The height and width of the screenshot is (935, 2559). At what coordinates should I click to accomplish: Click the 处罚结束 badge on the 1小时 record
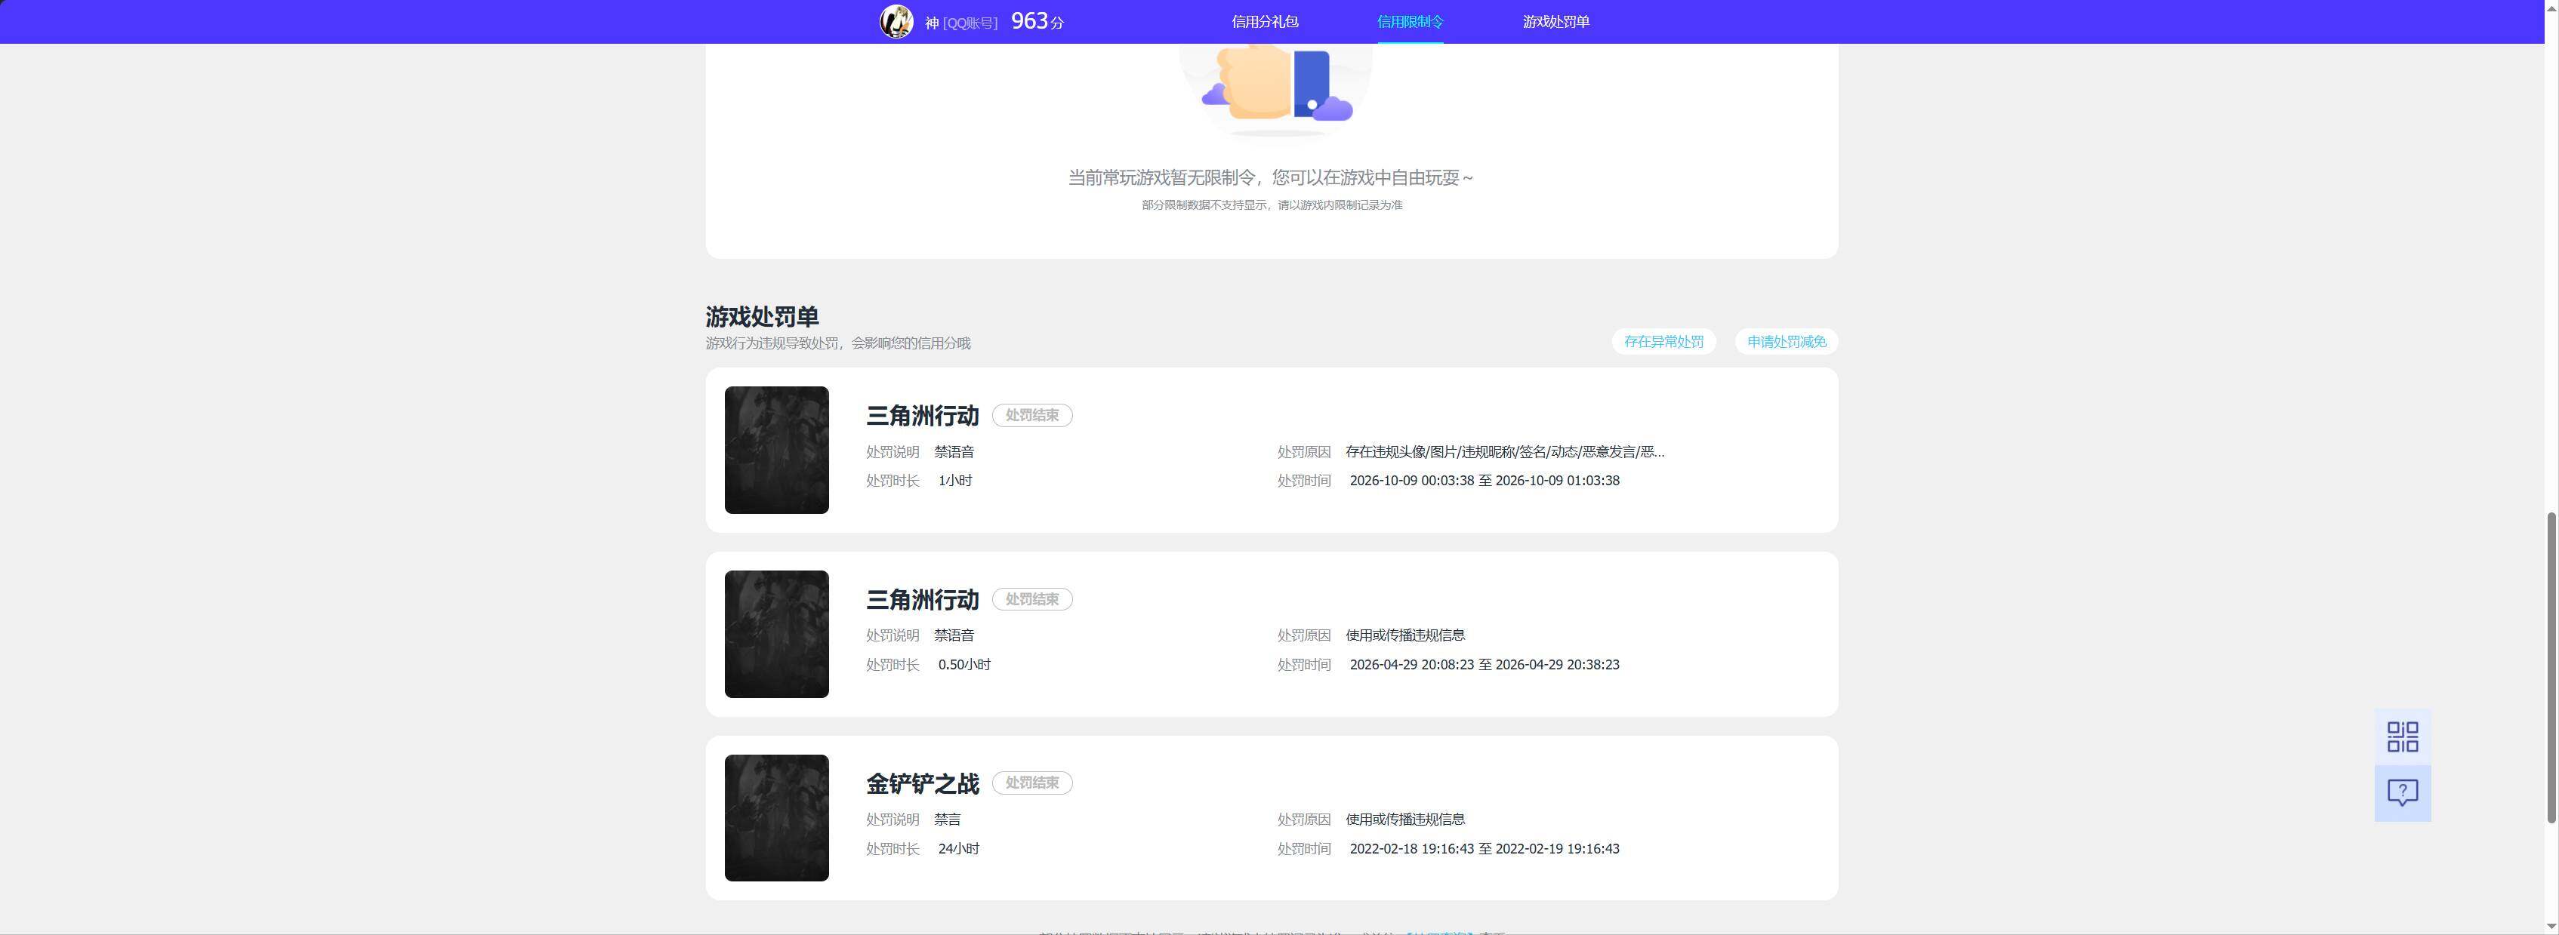(x=1031, y=415)
